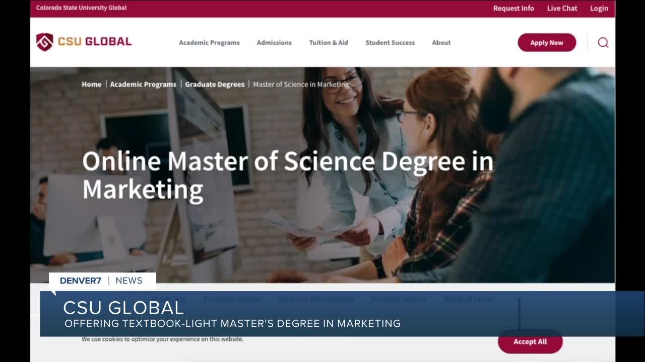Accept all cookies
Image resolution: width=645 pixels, height=362 pixels.
[530, 341]
